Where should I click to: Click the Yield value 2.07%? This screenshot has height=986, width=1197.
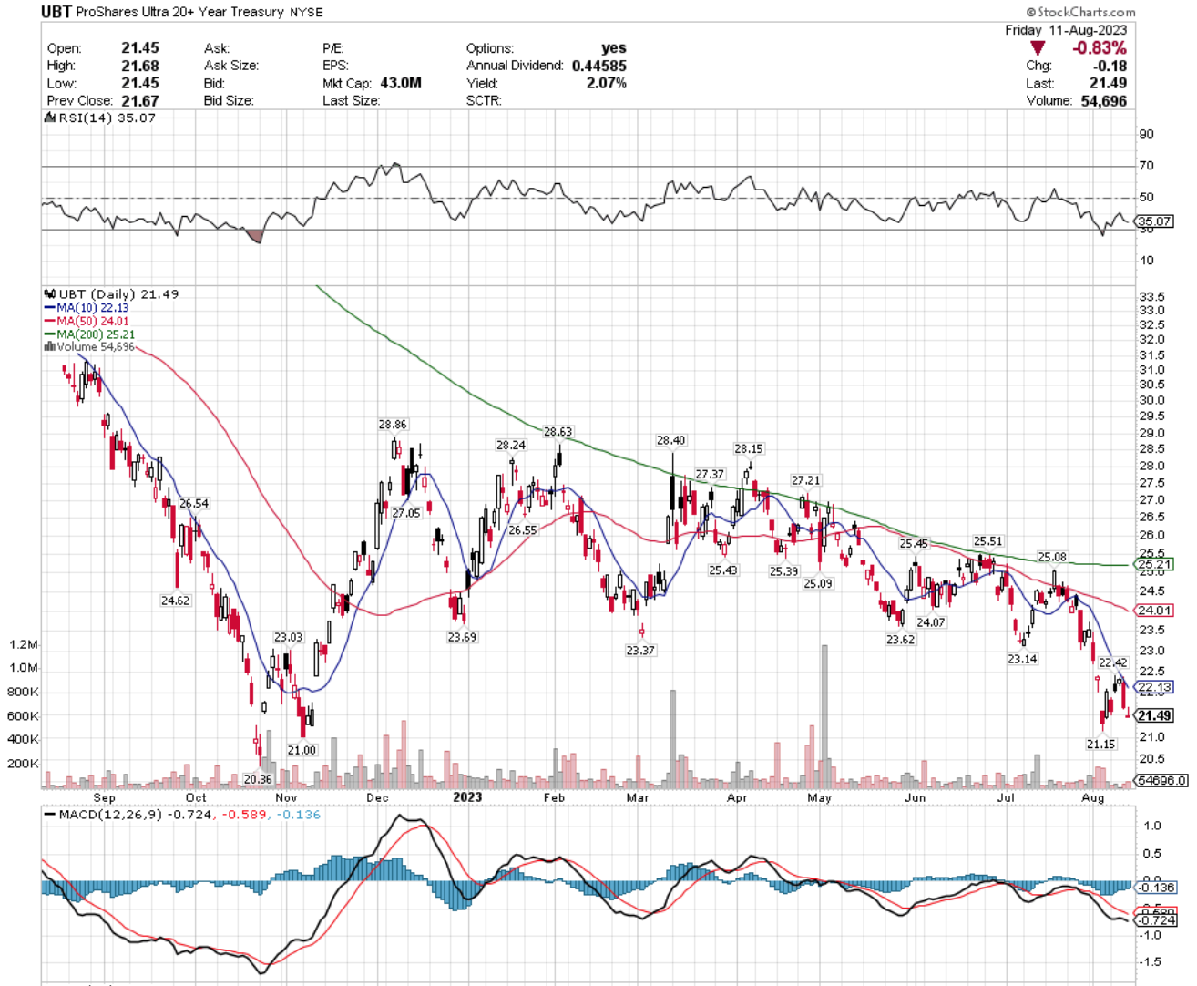click(606, 83)
